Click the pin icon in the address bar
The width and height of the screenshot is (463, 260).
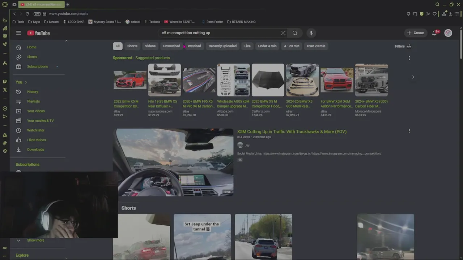[x=408, y=14]
